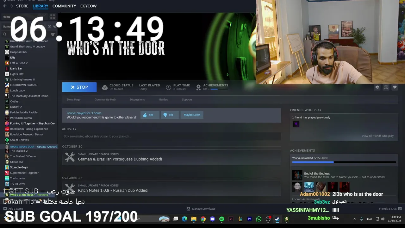
Task: Click RaceRoom Racing Experience game icon
Action: click(x=7, y=129)
